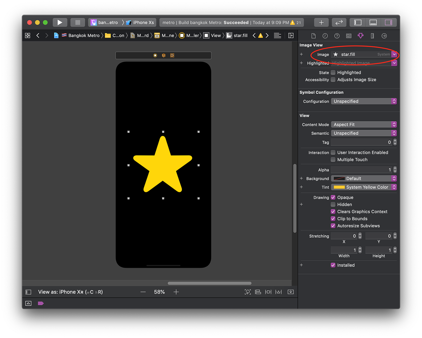Viewport: 422px width, 338px height.
Task: Open the star.fill breadcrumb item
Action: point(237,35)
